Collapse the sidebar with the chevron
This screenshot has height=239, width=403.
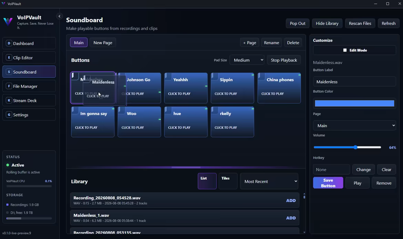click(59, 16)
